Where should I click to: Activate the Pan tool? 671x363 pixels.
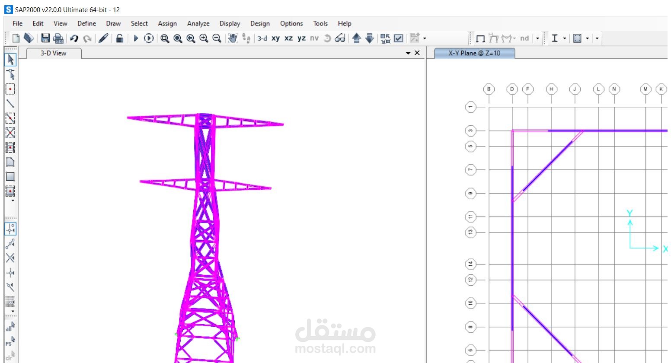232,38
